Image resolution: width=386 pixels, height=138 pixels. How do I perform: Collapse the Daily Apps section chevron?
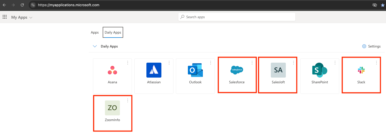coord(95,46)
